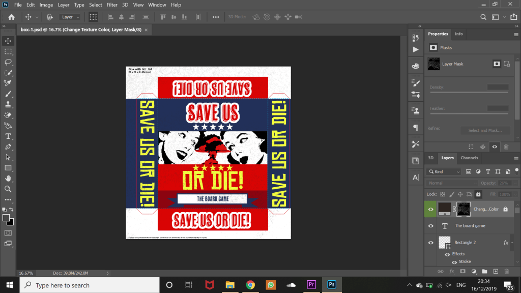
Task: Hide the Stroke effect on Rectangle 2
Action: (454, 262)
